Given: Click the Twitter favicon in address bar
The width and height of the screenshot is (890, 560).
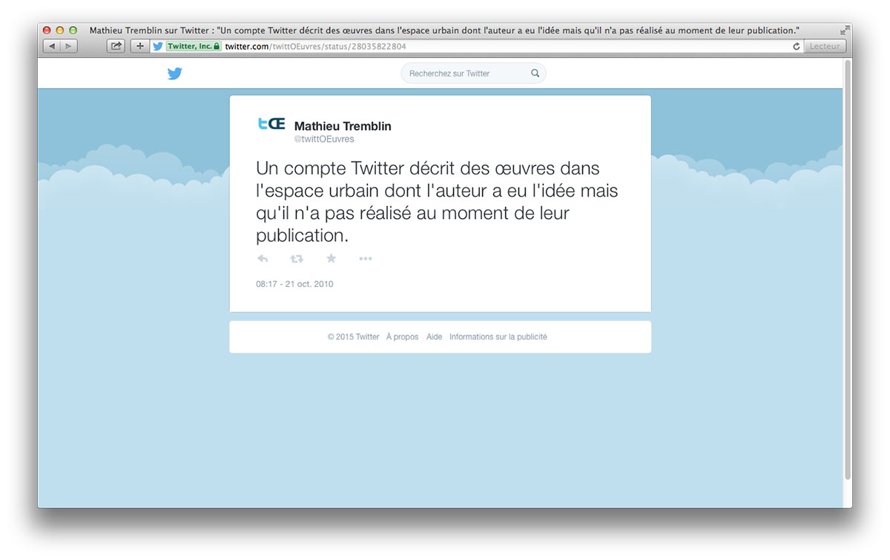Looking at the screenshot, I should (x=157, y=46).
